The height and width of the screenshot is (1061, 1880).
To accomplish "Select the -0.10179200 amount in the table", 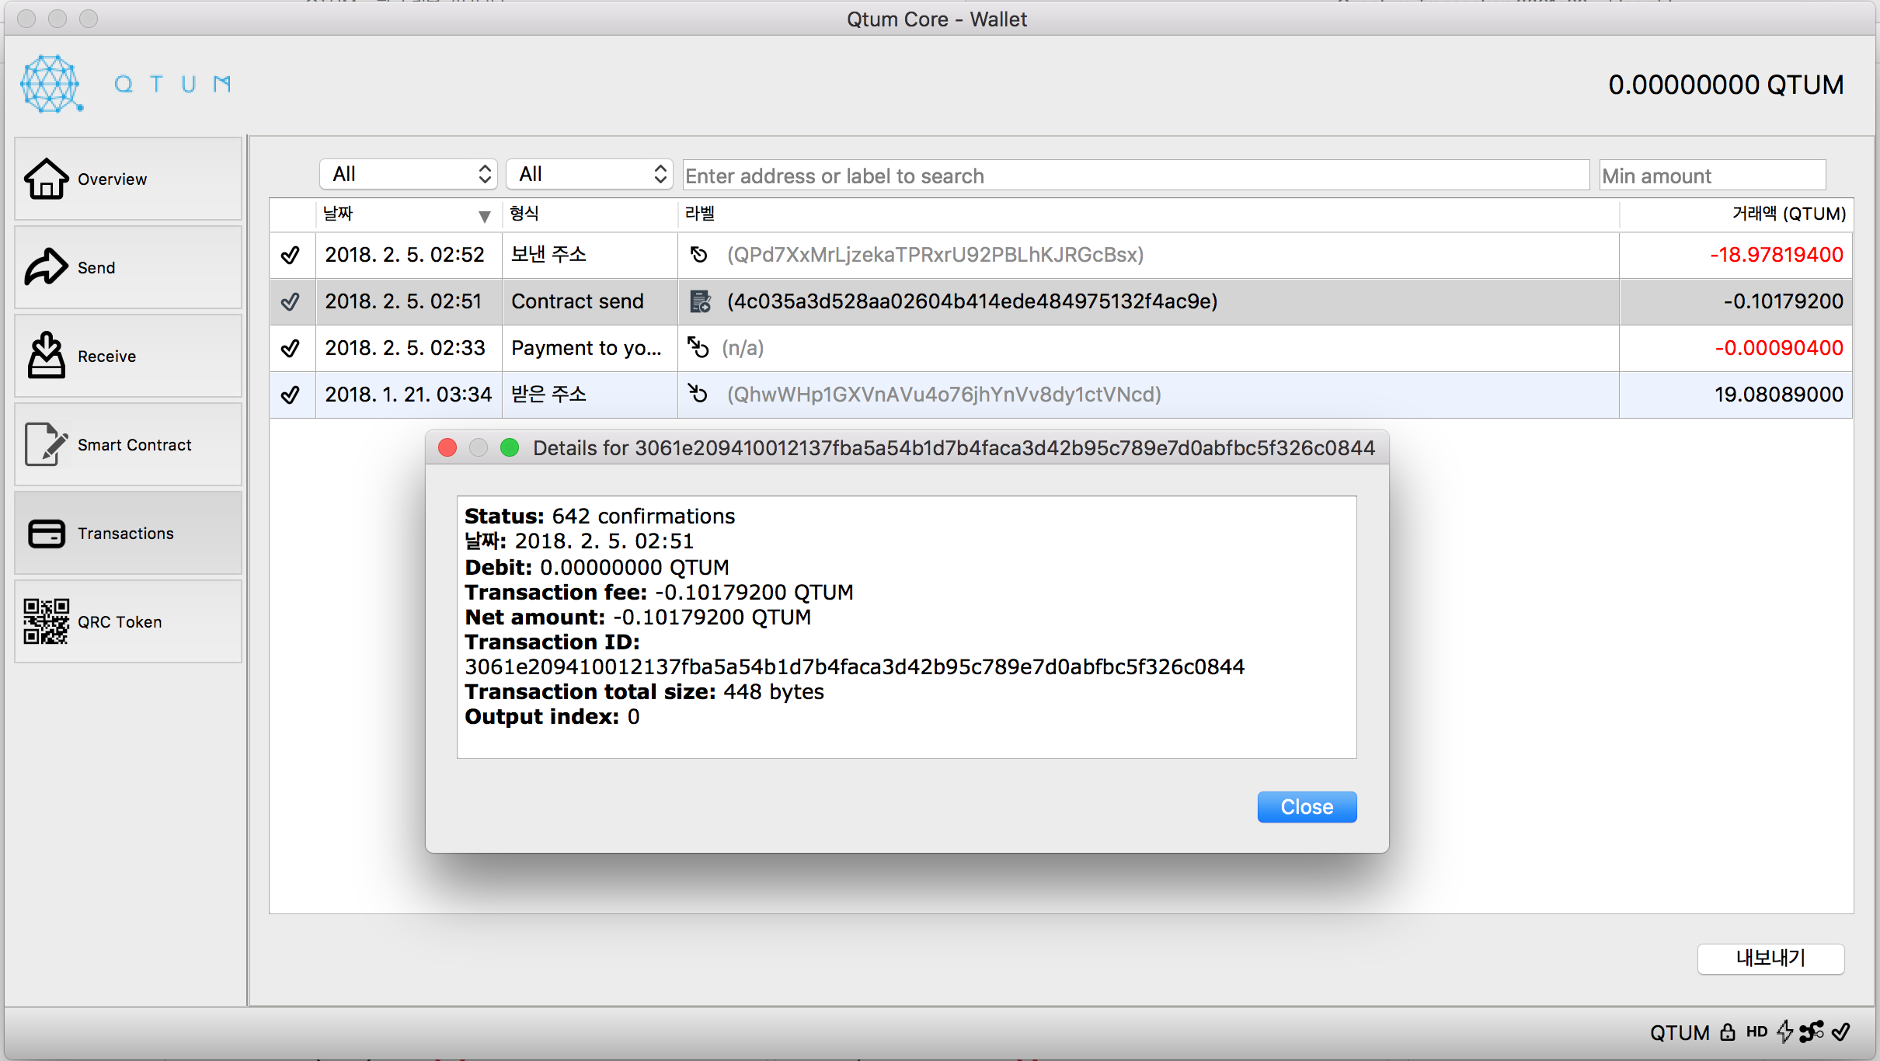I will tap(1736, 301).
